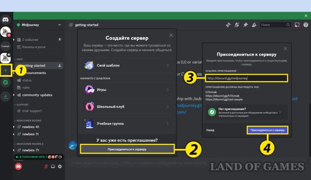Open Нет приглашения? discovery card
Image resolution: width=311 pixels, height=180 pixels.
[x=246, y=112]
